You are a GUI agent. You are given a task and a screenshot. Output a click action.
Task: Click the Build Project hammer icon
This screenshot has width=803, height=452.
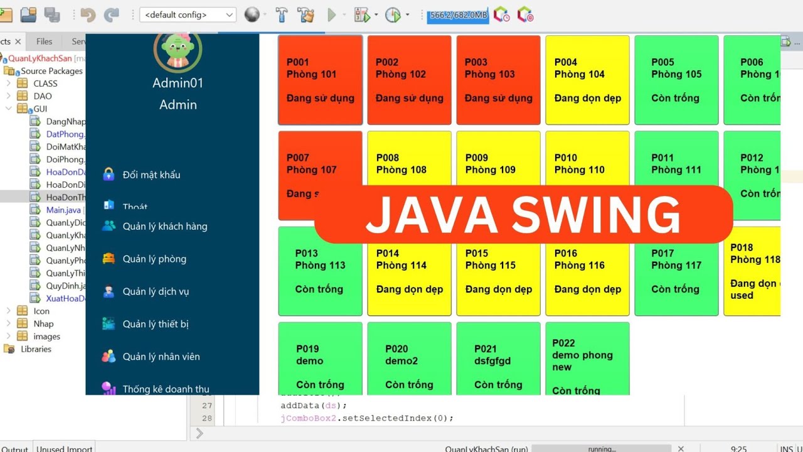pyautogui.click(x=282, y=14)
